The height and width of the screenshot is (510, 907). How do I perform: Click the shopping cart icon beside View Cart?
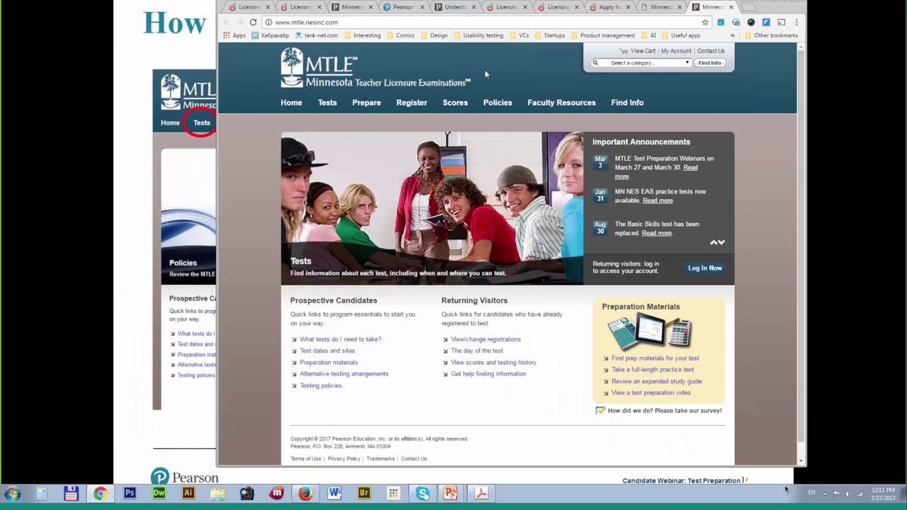coord(624,51)
